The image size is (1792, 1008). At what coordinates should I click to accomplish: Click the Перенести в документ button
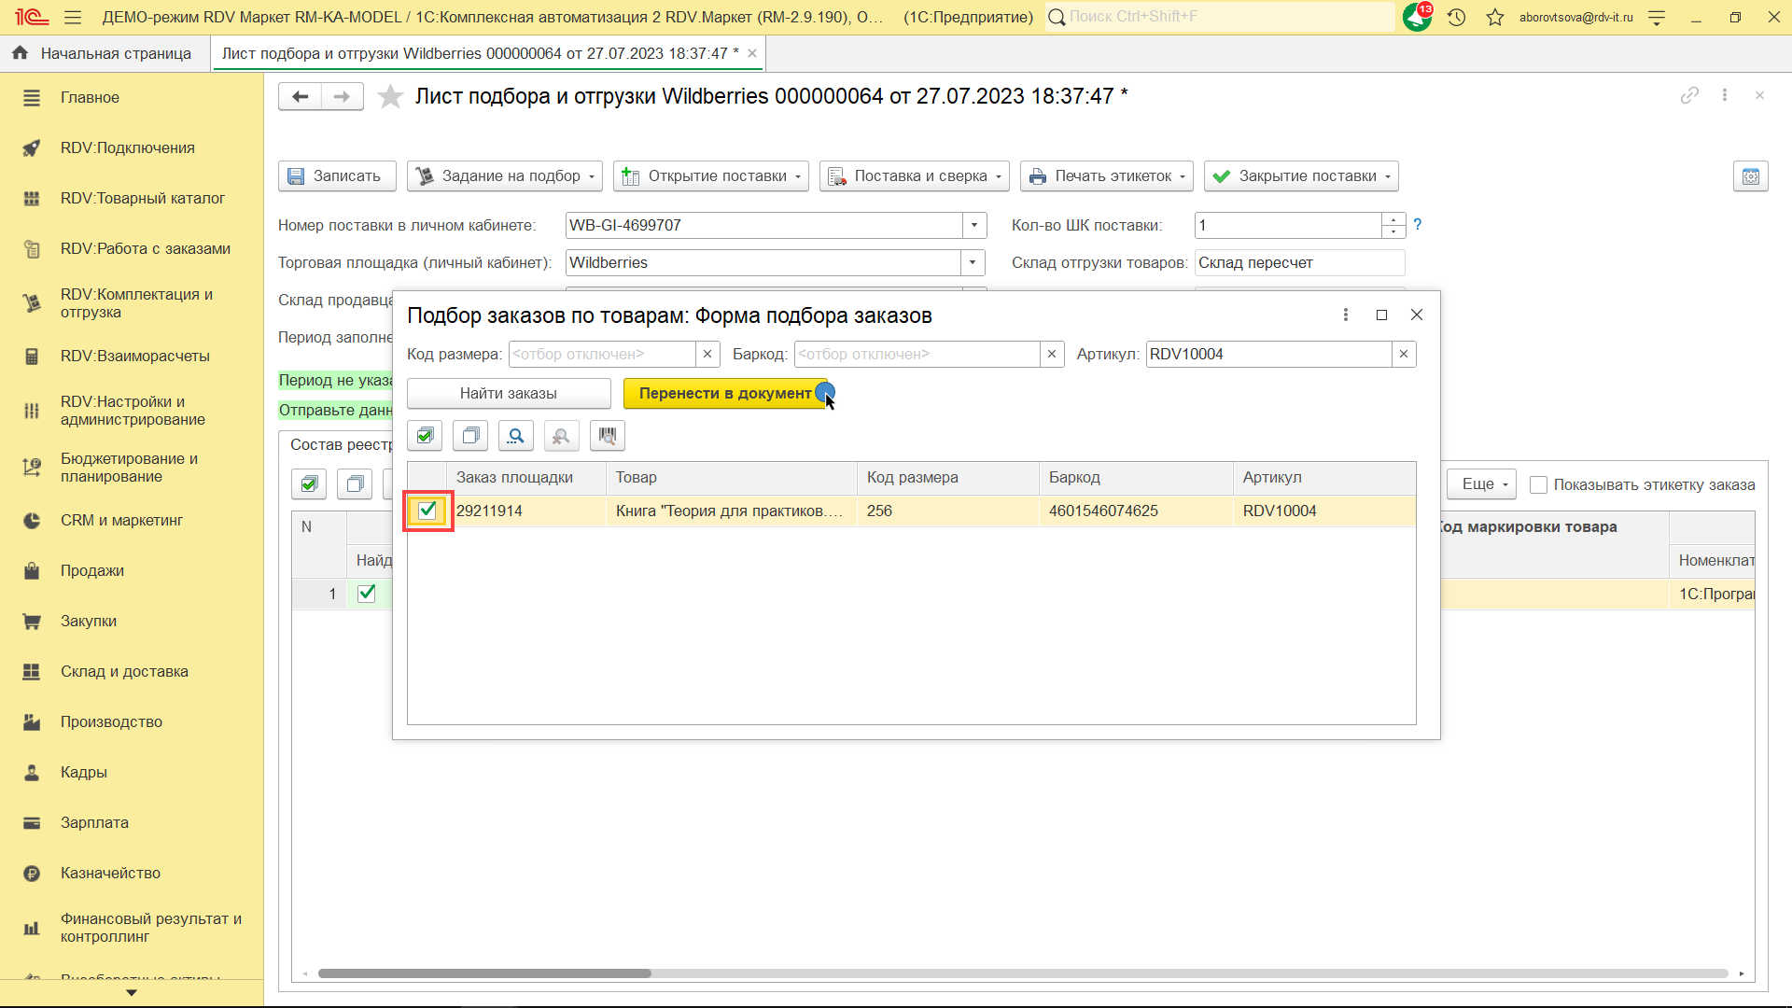(x=724, y=393)
